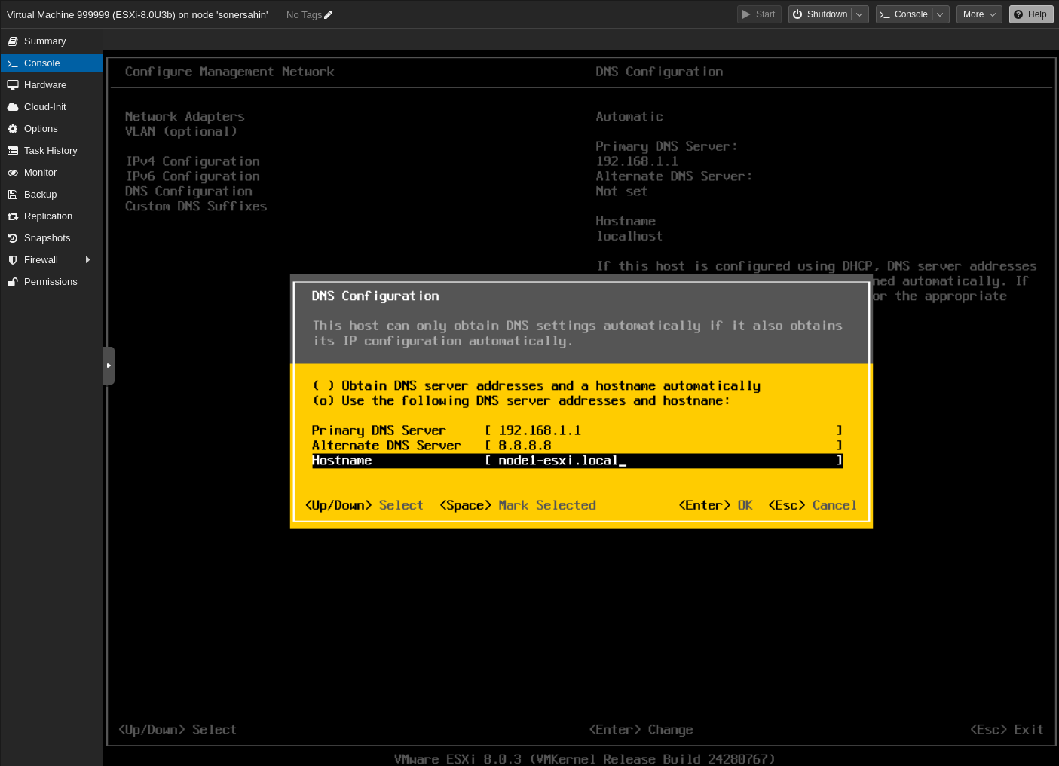Open the Options panel

click(x=41, y=128)
